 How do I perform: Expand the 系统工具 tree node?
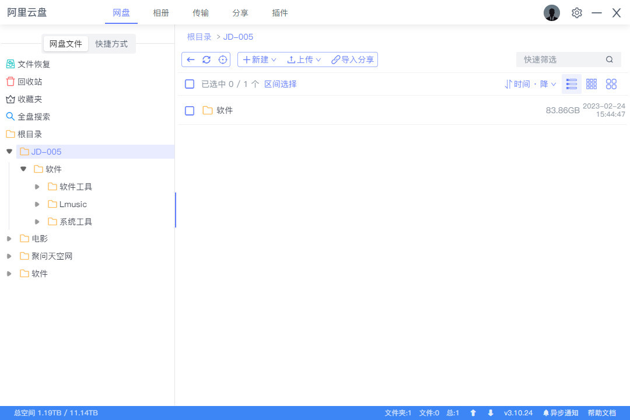pos(37,222)
